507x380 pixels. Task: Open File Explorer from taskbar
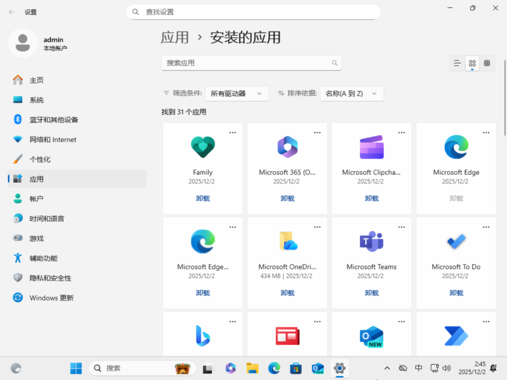pos(252,368)
